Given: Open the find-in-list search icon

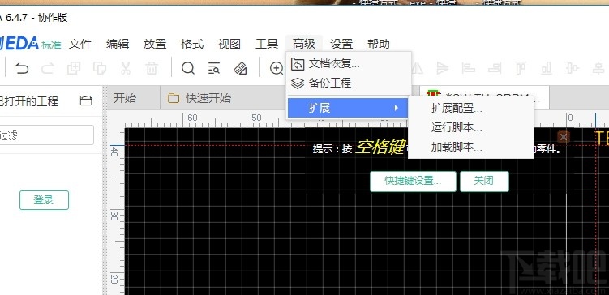Looking at the screenshot, I should pyautogui.click(x=214, y=69).
